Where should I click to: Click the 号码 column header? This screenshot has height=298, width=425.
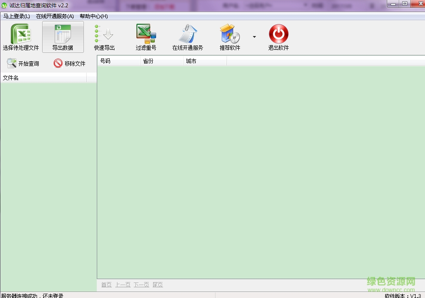click(119, 61)
